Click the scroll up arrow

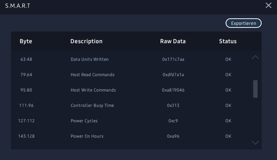[255, 57]
